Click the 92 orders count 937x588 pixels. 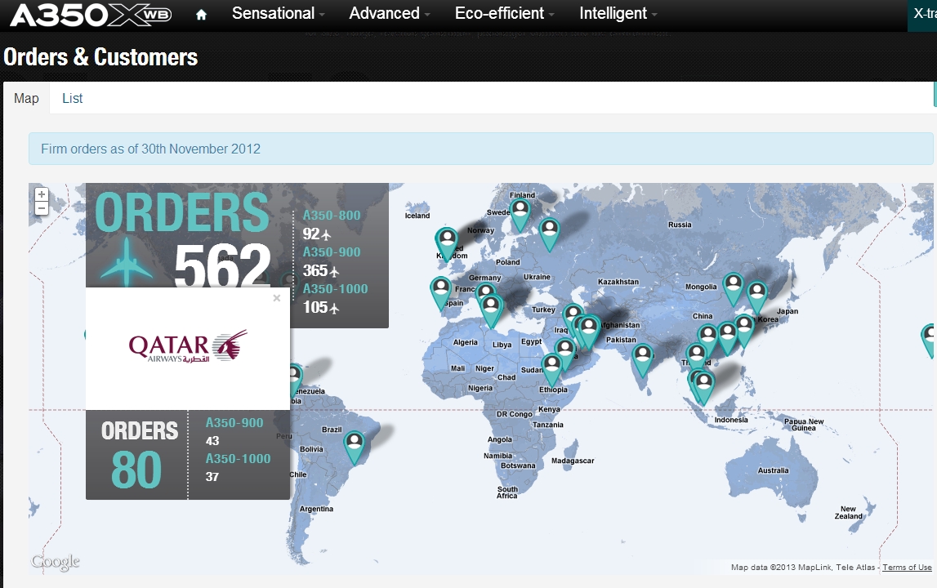coord(310,234)
